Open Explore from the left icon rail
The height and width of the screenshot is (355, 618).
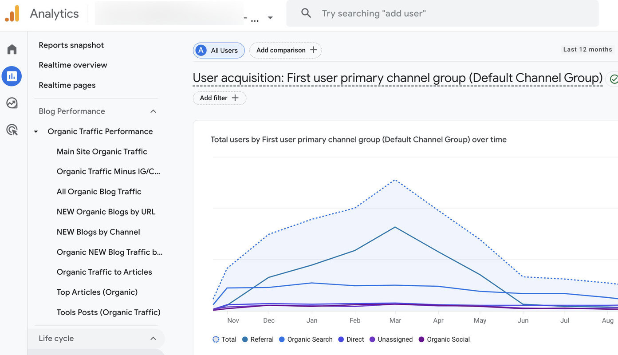(11, 103)
